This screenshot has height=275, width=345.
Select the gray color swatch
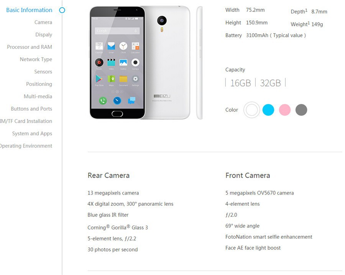(301, 110)
